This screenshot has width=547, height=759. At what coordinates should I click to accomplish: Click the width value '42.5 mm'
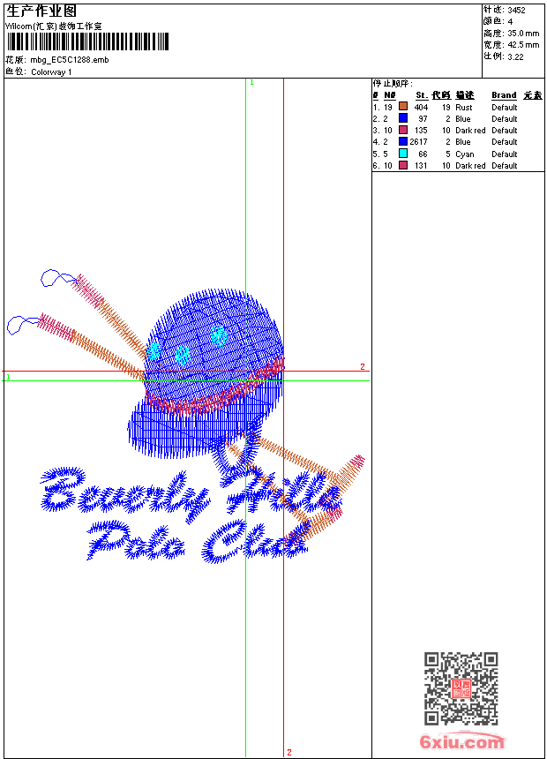tap(523, 45)
